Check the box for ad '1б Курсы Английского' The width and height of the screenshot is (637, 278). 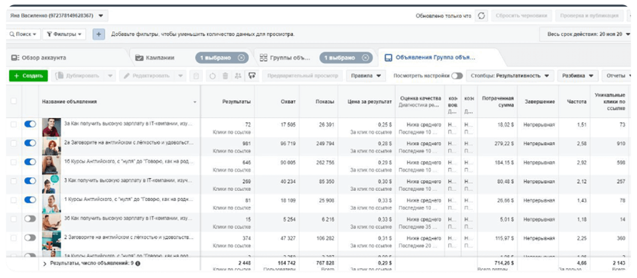click(x=14, y=162)
